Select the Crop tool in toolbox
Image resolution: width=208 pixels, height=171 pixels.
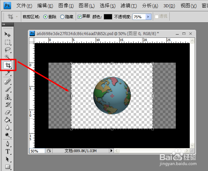coord(8,65)
